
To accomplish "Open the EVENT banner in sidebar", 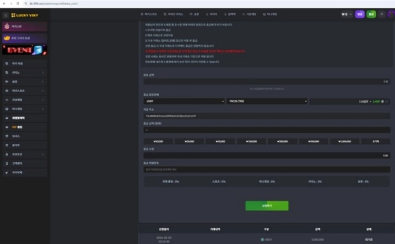I will (24, 50).
